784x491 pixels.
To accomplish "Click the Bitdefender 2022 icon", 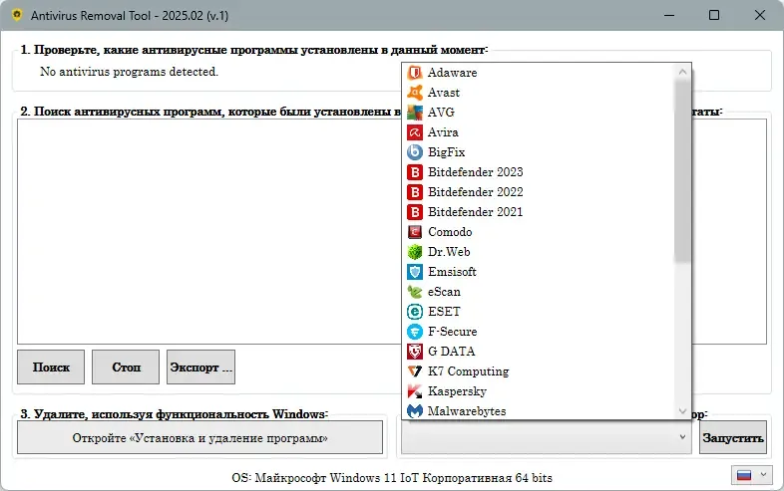I will 415,192.
